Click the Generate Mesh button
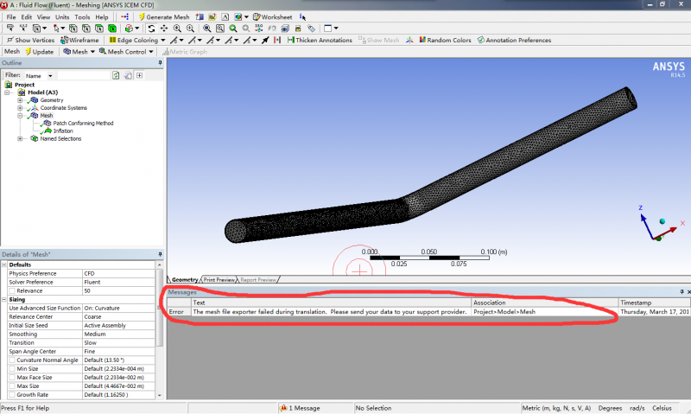This screenshot has width=691, height=414. click(164, 17)
